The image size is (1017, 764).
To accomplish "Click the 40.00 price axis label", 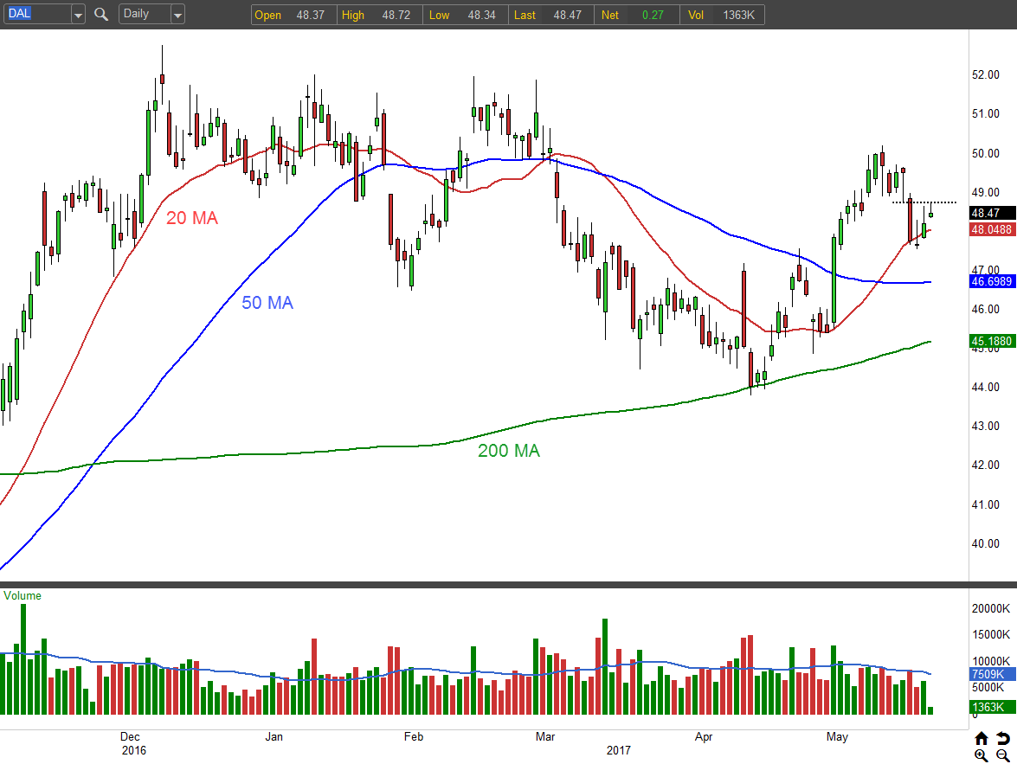I will tap(985, 544).
